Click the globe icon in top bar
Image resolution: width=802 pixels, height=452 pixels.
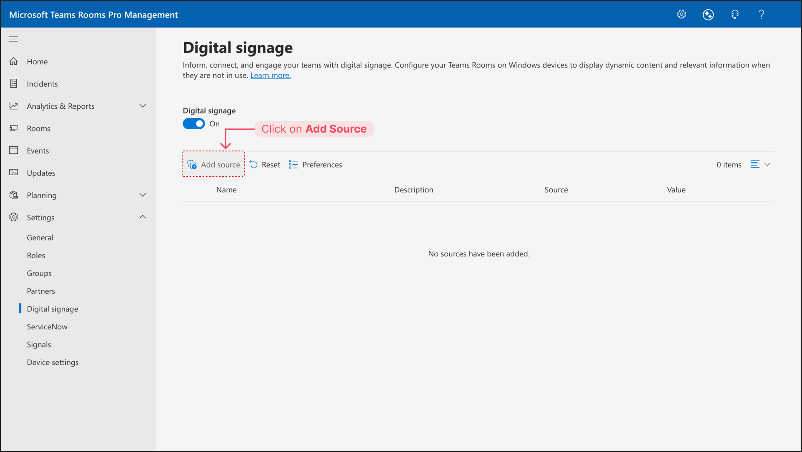(x=708, y=15)
